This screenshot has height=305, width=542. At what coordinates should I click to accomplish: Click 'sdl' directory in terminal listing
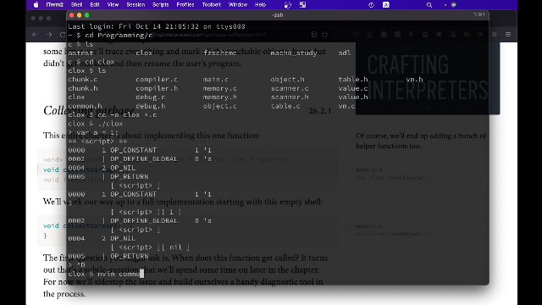[x=345, y=53]
